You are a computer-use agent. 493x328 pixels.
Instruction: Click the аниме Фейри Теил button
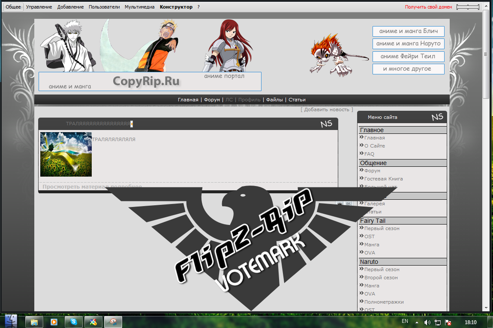[409, 56]
